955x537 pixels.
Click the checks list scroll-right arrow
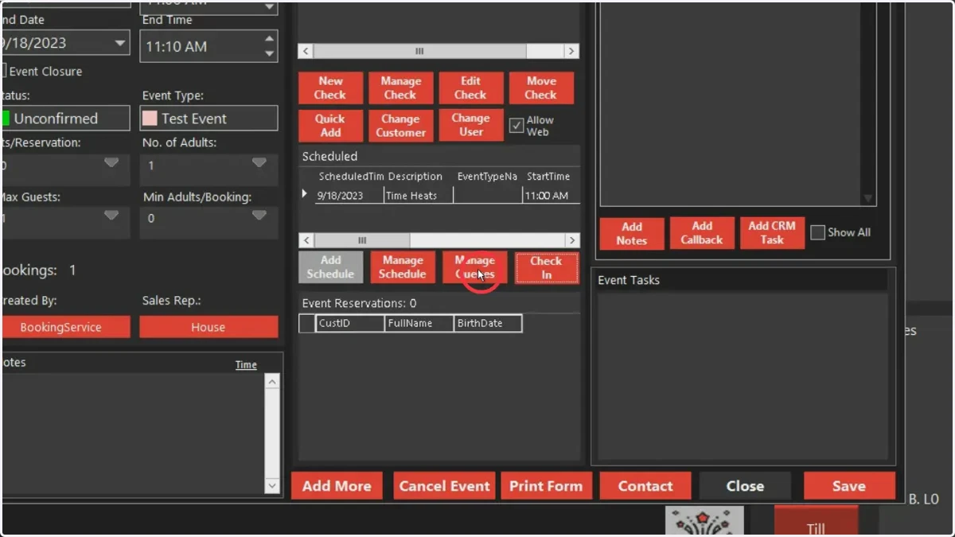[x=571, y=51]
